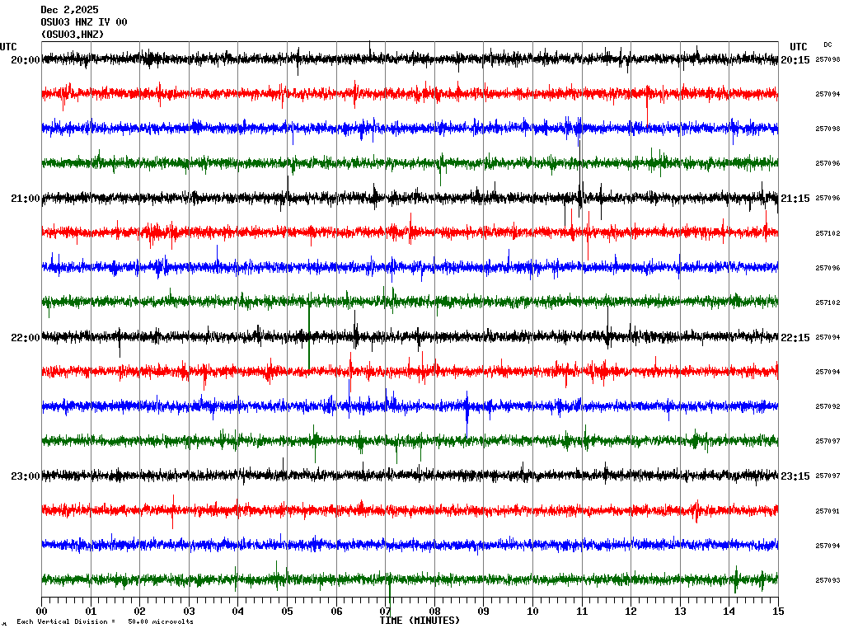The height and width of the screenshot is (633, 844).
Task: Select the OSU03 HNZ IV 00 station title
Action: 84,22
